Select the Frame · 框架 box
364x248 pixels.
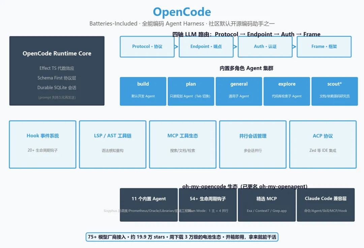click(x=324, y=47)
